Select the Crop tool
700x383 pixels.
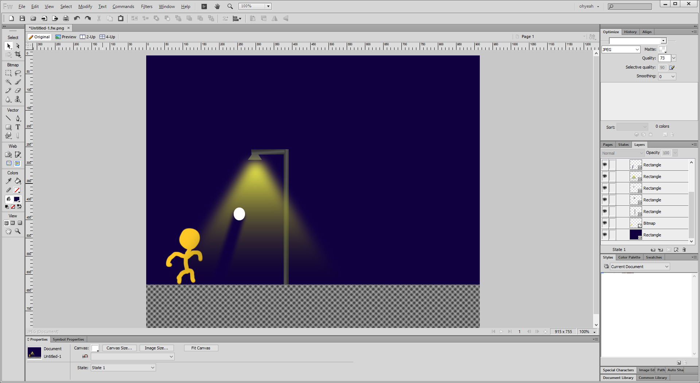pos(18,54)
